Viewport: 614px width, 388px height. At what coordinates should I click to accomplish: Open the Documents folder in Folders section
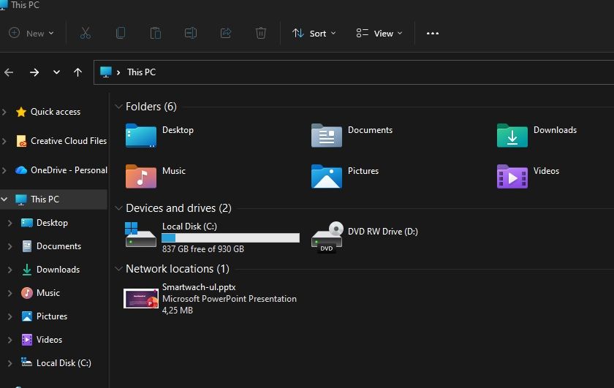(327, 135)
